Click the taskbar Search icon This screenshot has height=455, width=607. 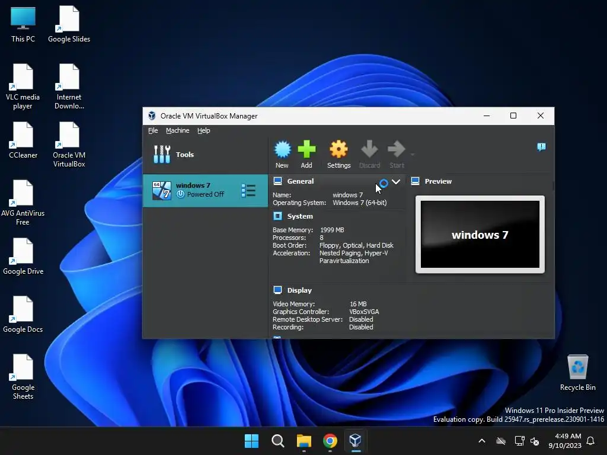(278, 441)
